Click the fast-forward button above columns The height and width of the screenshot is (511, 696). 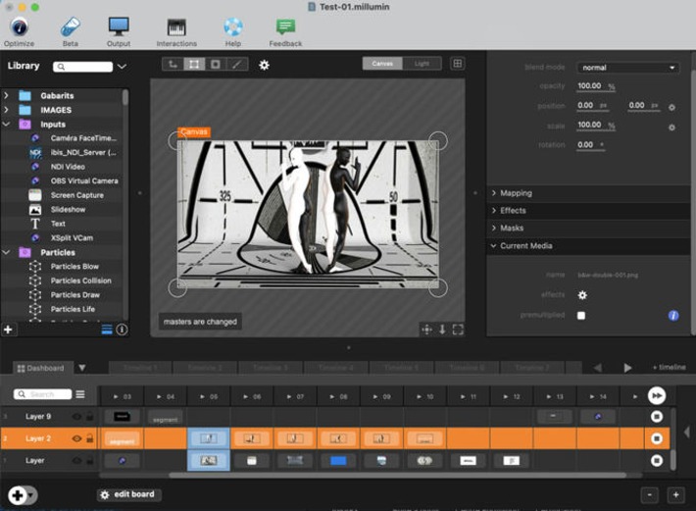[x=657, y=395]
